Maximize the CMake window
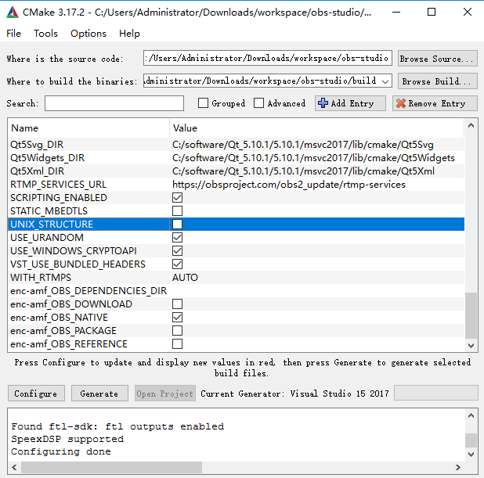Viewport: 484px width, 478px height. coord(432,13)
